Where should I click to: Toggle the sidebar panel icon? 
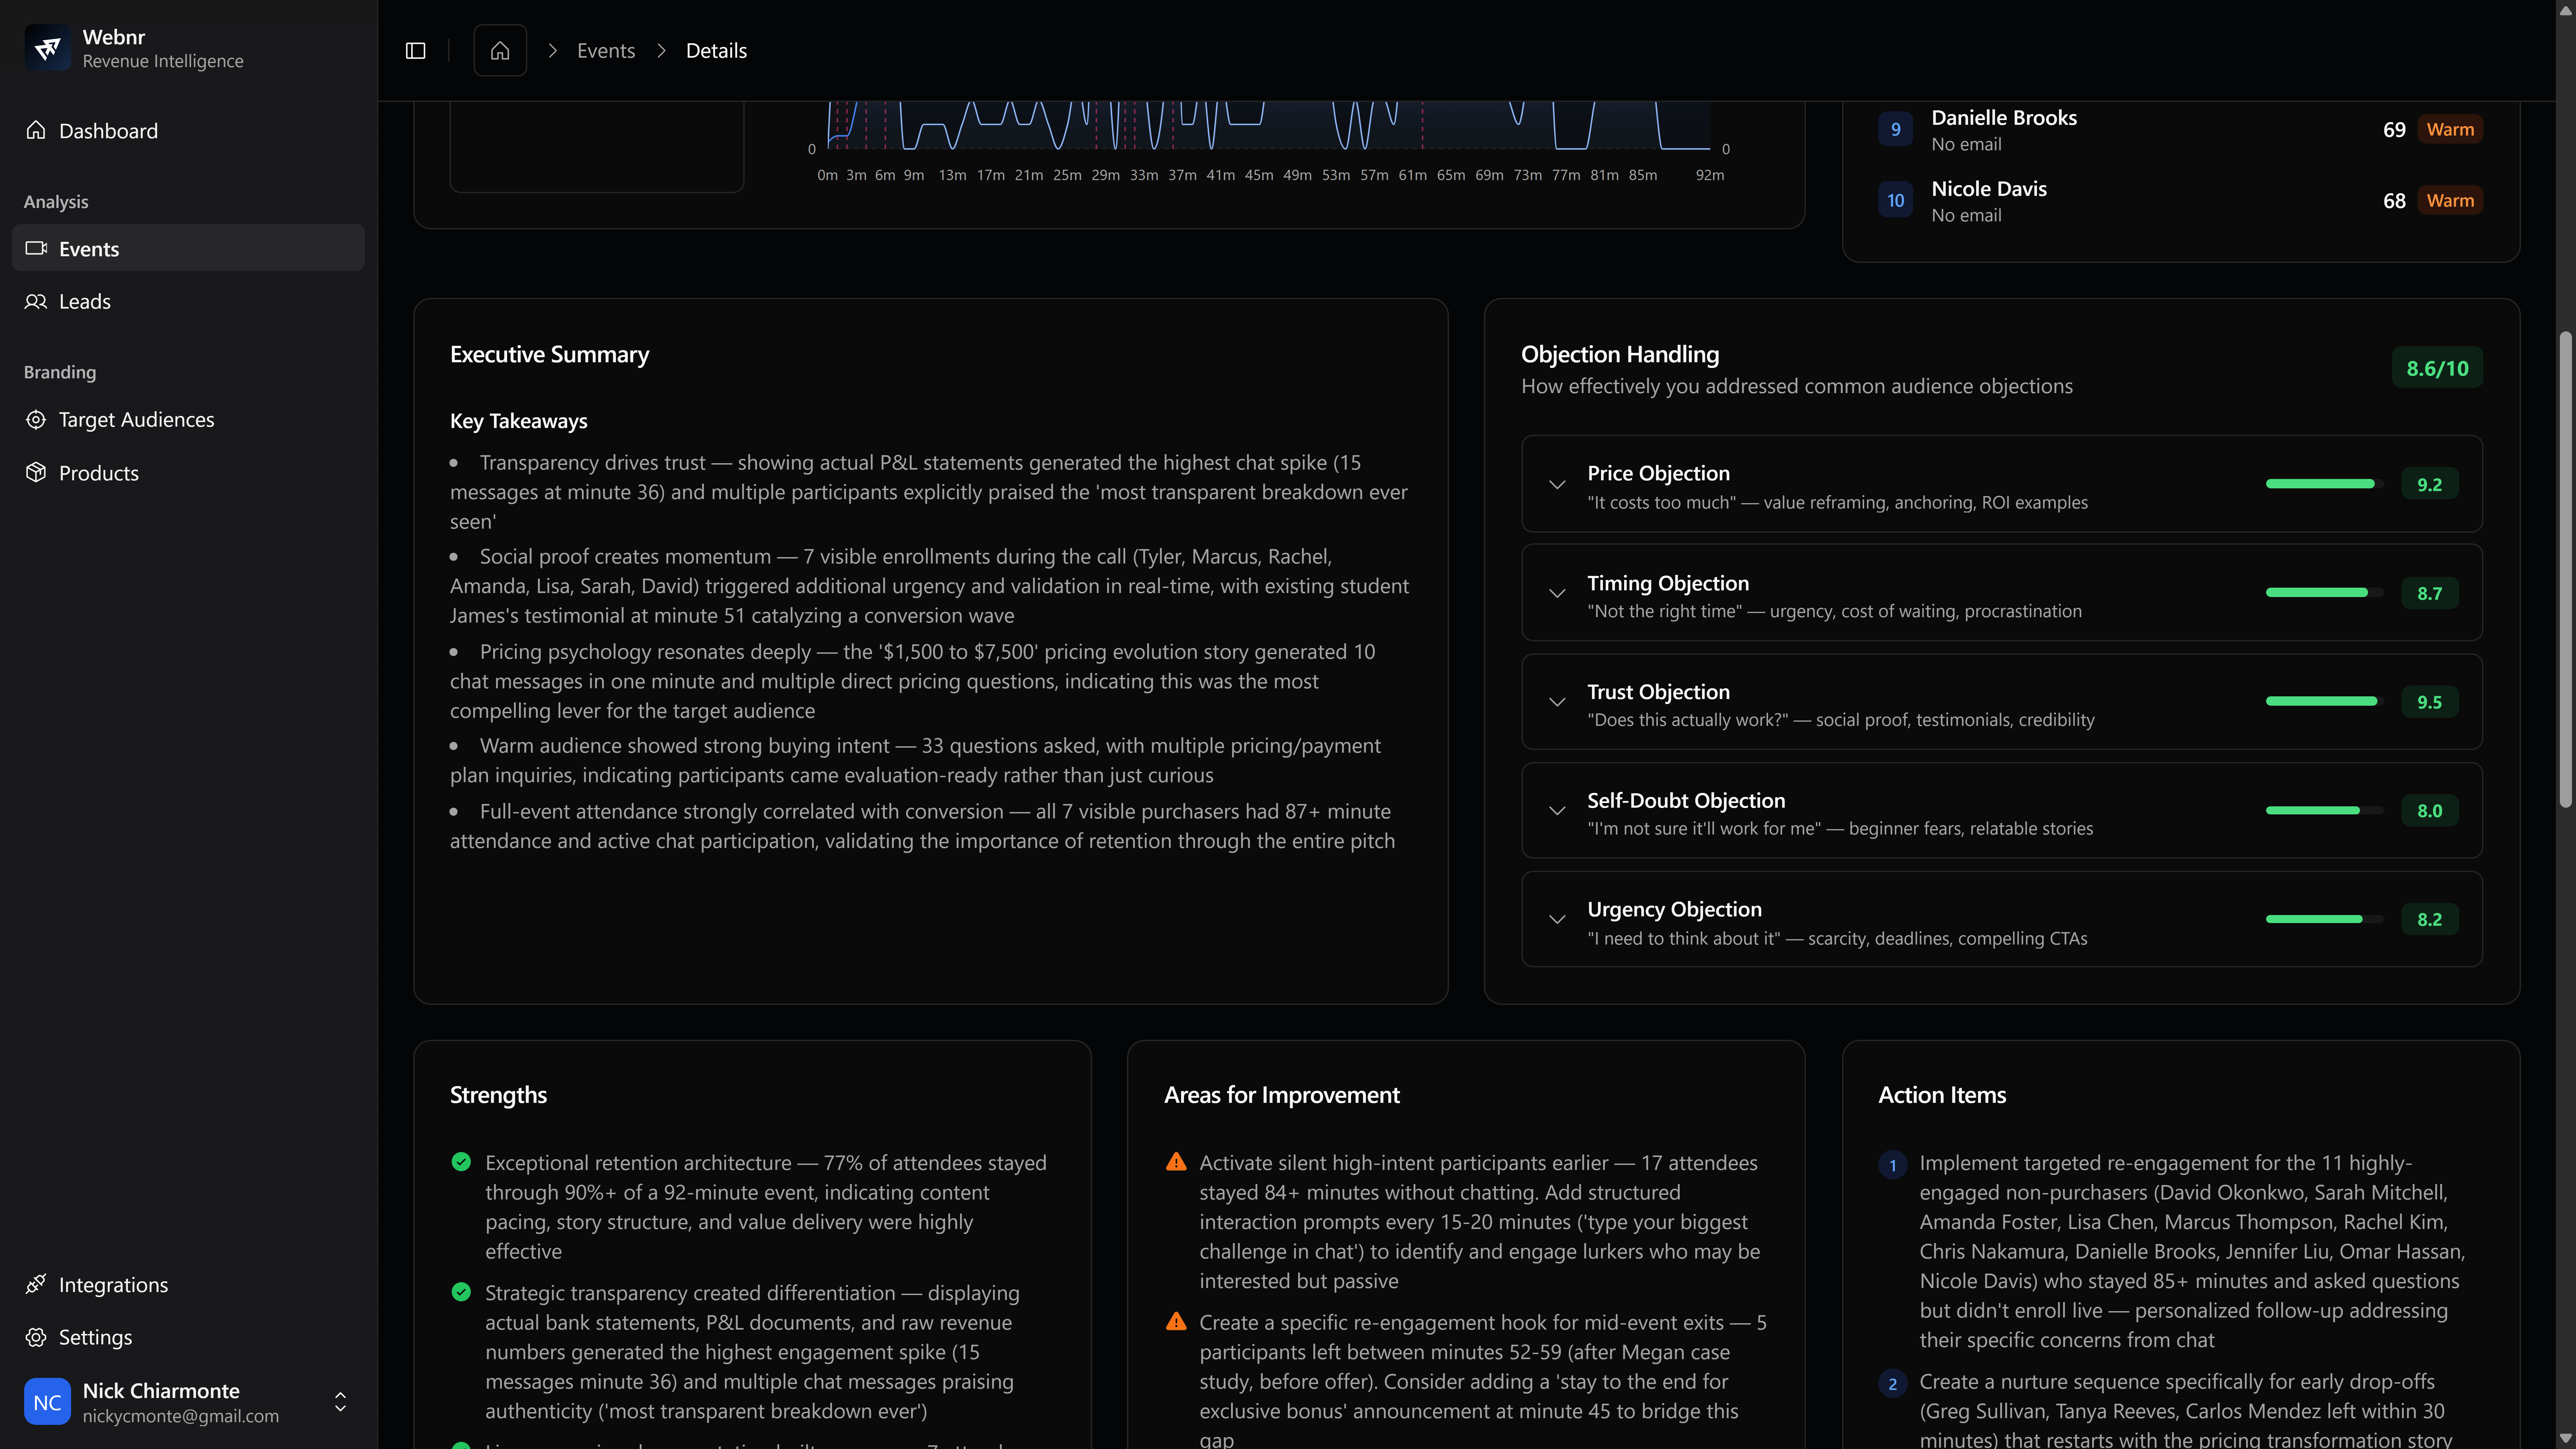click(x=416, y=51)
